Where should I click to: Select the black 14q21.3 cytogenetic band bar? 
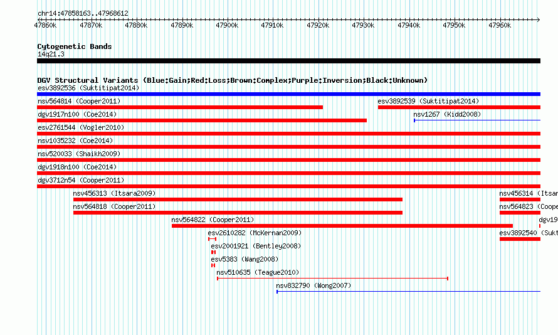point(288,61)
